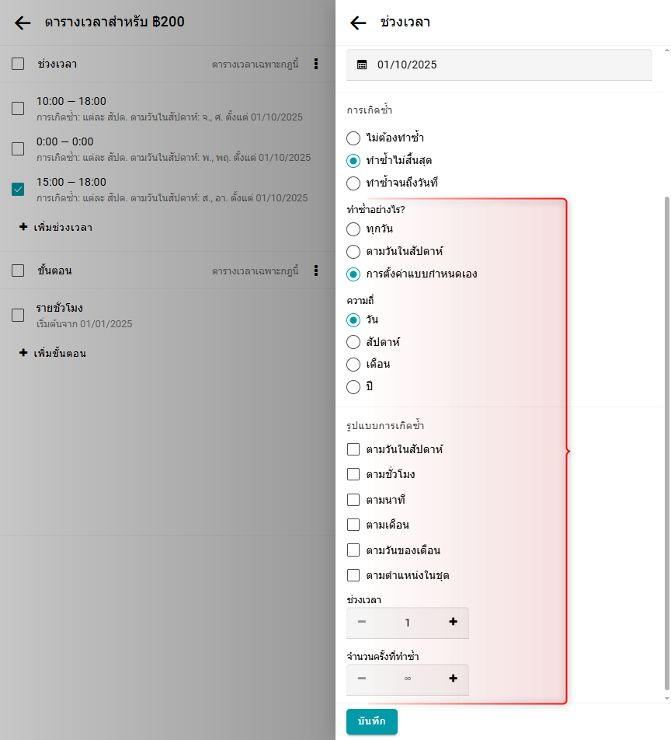Decrease จำนวนครั้งที่ทำซ้ำ with minus icon
671x740 pixels.
[362, 679]
